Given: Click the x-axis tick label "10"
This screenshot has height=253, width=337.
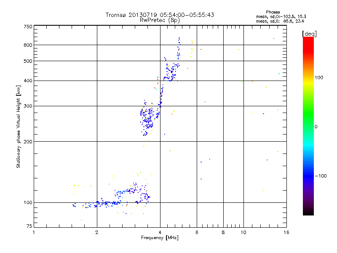Looking at the screenshot, I should (243, 232).
